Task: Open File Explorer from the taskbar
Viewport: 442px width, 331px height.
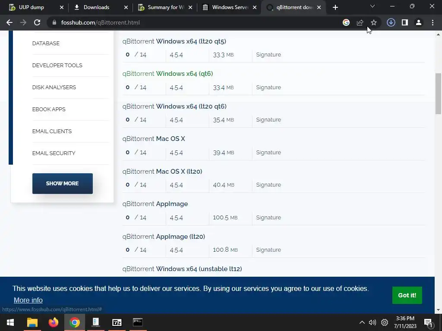Action: (x=32, y=322)
